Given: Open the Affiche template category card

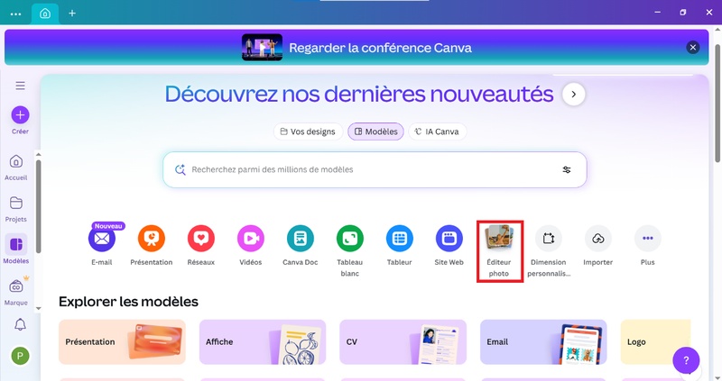Looking at the screenshot, I should tap(263, 342).
